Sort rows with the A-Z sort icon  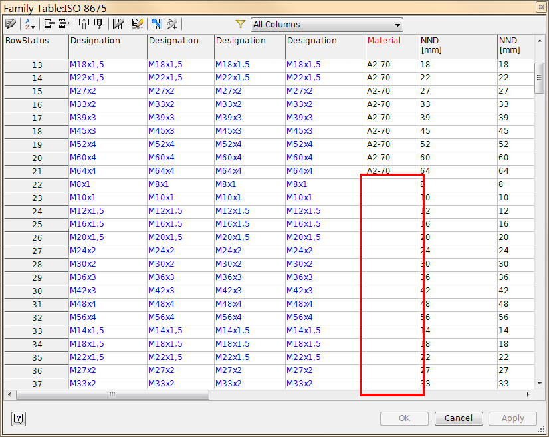pyautogui.click(x=30, y=24)
